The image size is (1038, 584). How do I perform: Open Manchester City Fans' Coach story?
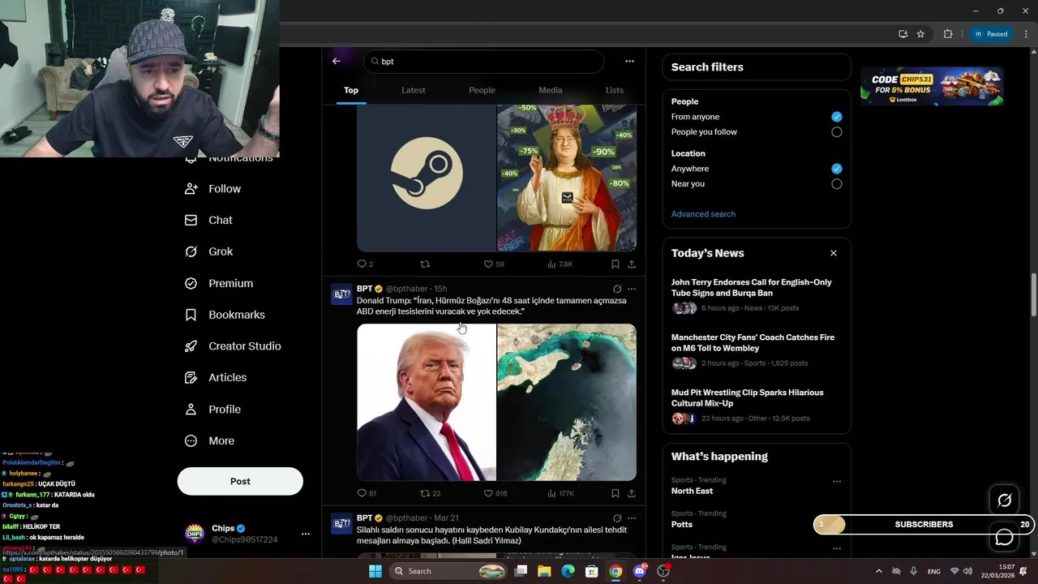pyautogui.click(x=756, y=351)
